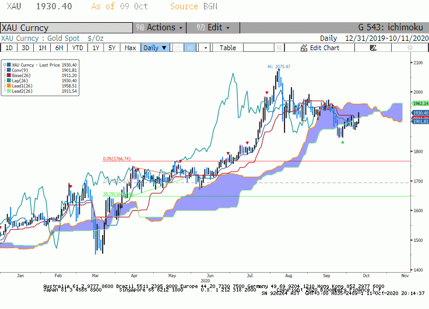
Task: Click the Hi: 2075.47 high marker dot
Action: pyautogui.click(x=279, y=70)
